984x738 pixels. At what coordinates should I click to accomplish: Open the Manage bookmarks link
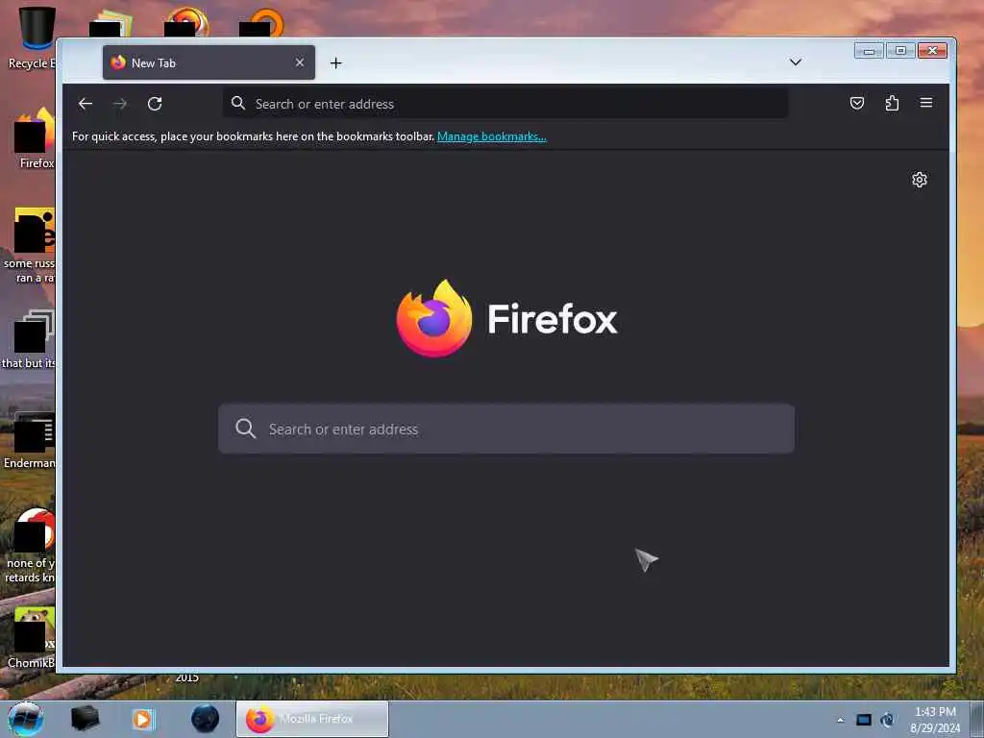click(x=491, y=136)
